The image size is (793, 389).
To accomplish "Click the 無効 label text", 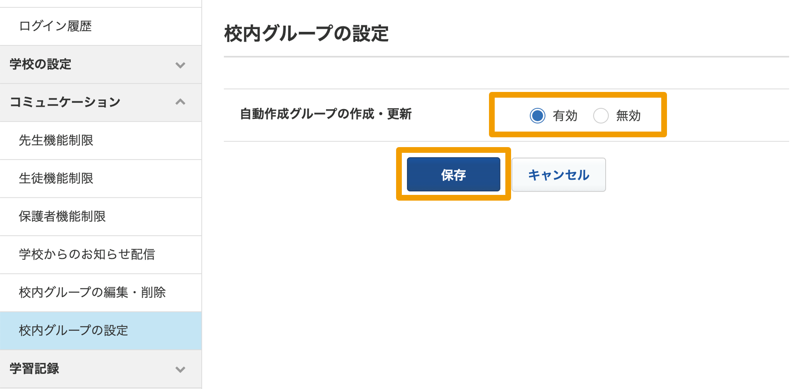I will (628, 116).
